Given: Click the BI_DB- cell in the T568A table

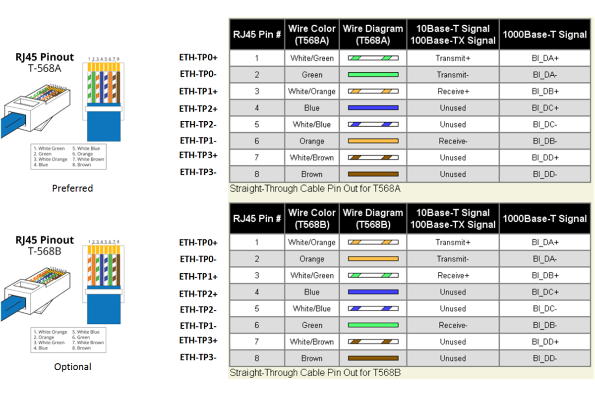Looking at the screenshot, I should (x=545, y=141).
